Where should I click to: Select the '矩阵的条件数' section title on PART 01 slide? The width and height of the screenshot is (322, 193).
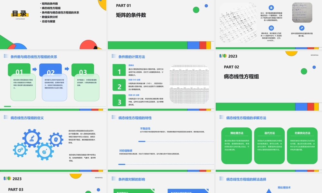(131, 15)
